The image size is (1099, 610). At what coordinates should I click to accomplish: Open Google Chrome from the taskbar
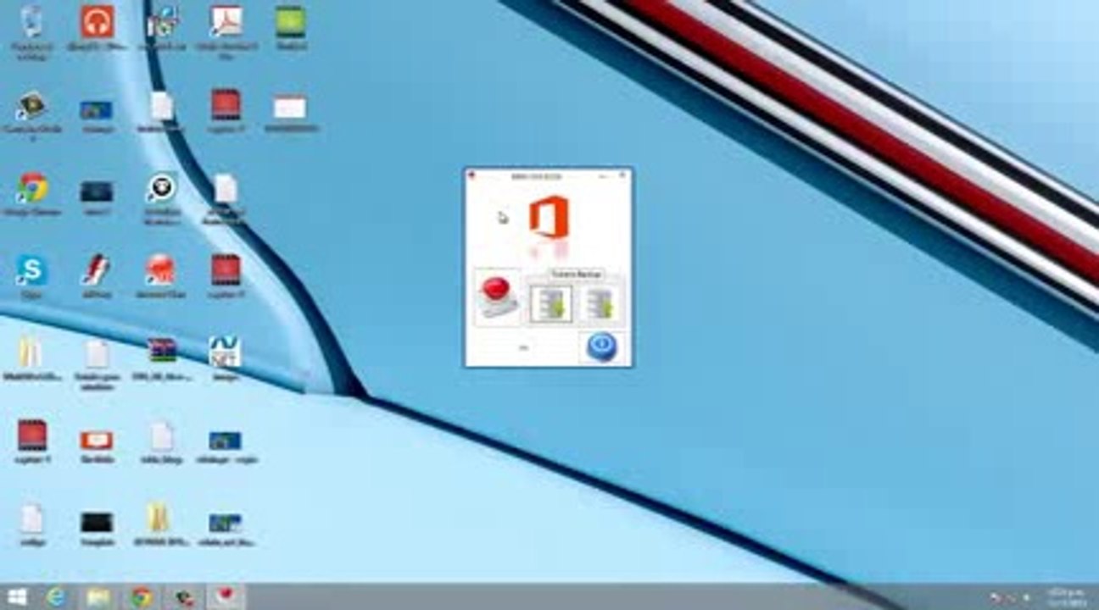pyautogui.click(x=142, y=597)
